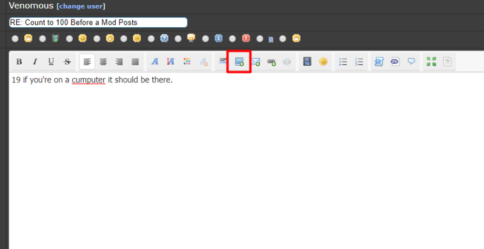Maximize the editor with the green arrows icon
Screen dimensions: 484x249
431,62
